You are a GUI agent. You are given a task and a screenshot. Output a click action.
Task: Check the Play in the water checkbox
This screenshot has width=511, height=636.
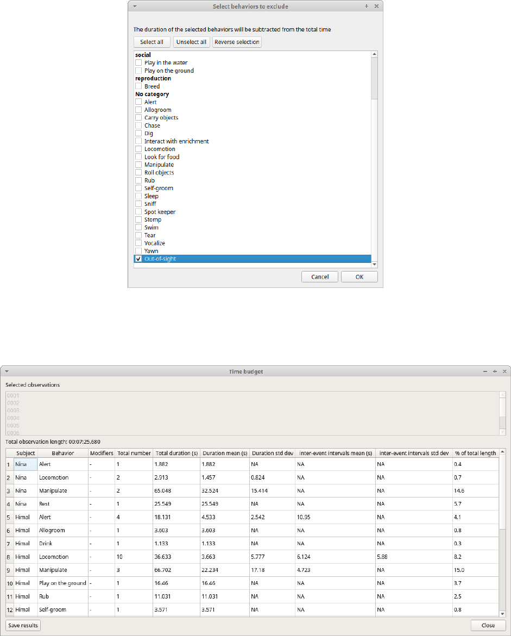(138, 62)
